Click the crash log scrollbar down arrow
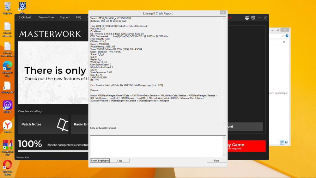 (x=224, y=123)
